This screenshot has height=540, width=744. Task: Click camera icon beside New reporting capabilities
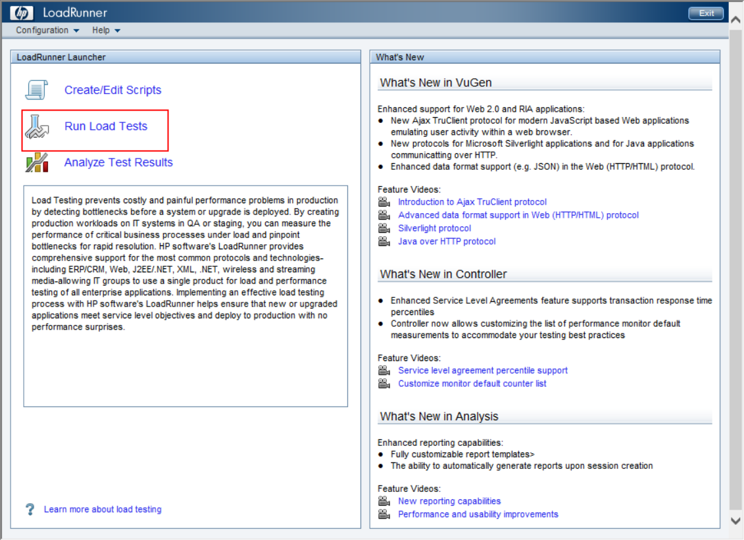(x=384, y=501)
